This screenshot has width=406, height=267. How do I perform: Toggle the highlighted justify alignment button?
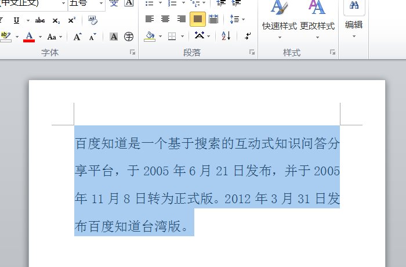198,19
